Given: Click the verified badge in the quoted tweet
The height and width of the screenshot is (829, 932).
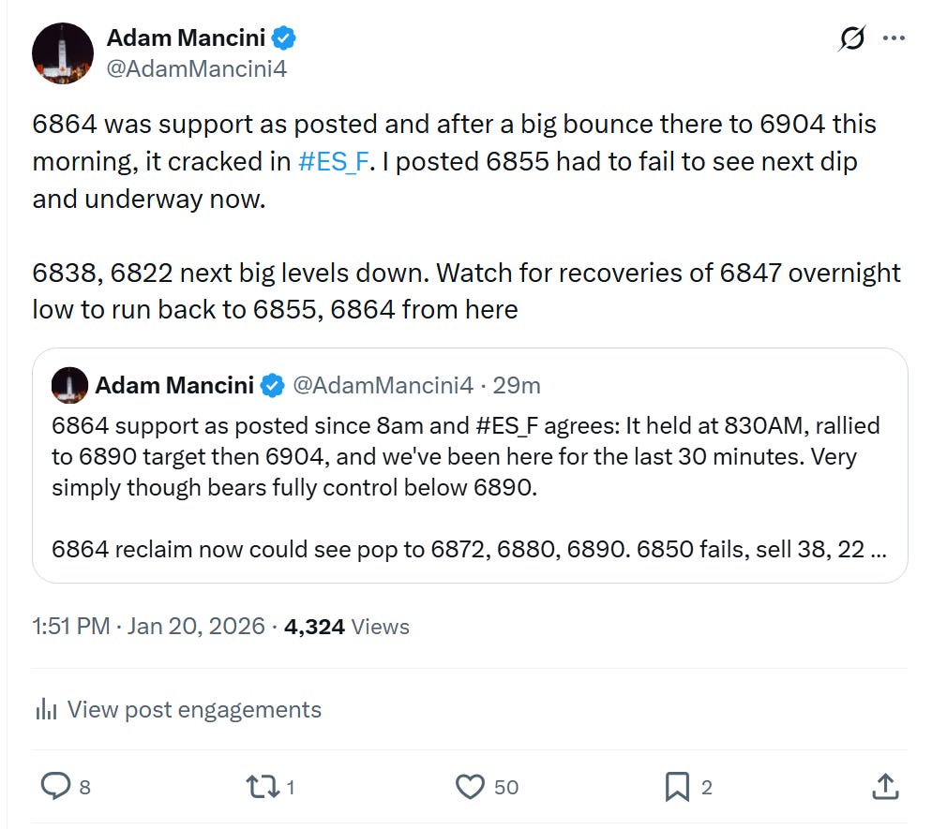Looking at the screenshot, I should [x=273, y=384].
